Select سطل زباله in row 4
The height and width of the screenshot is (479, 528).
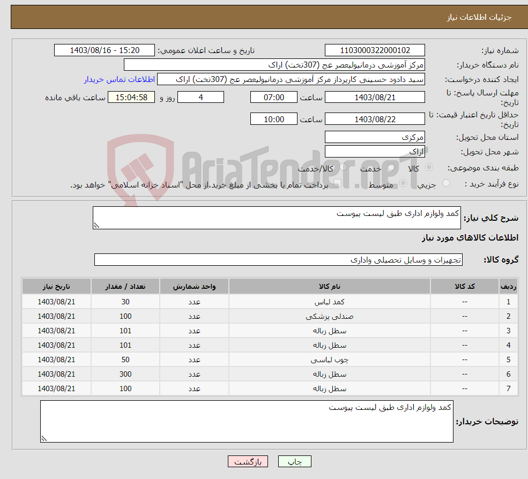330,346
